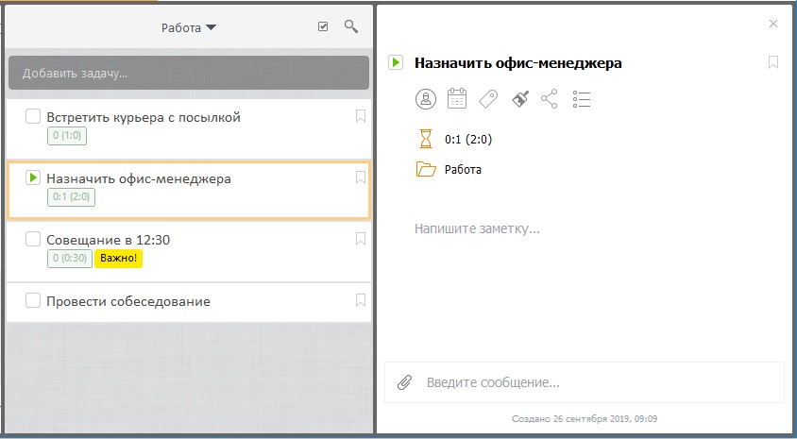Open the search magnifier icon
Viewport: 797px width, 439px height.
(351, 26)
